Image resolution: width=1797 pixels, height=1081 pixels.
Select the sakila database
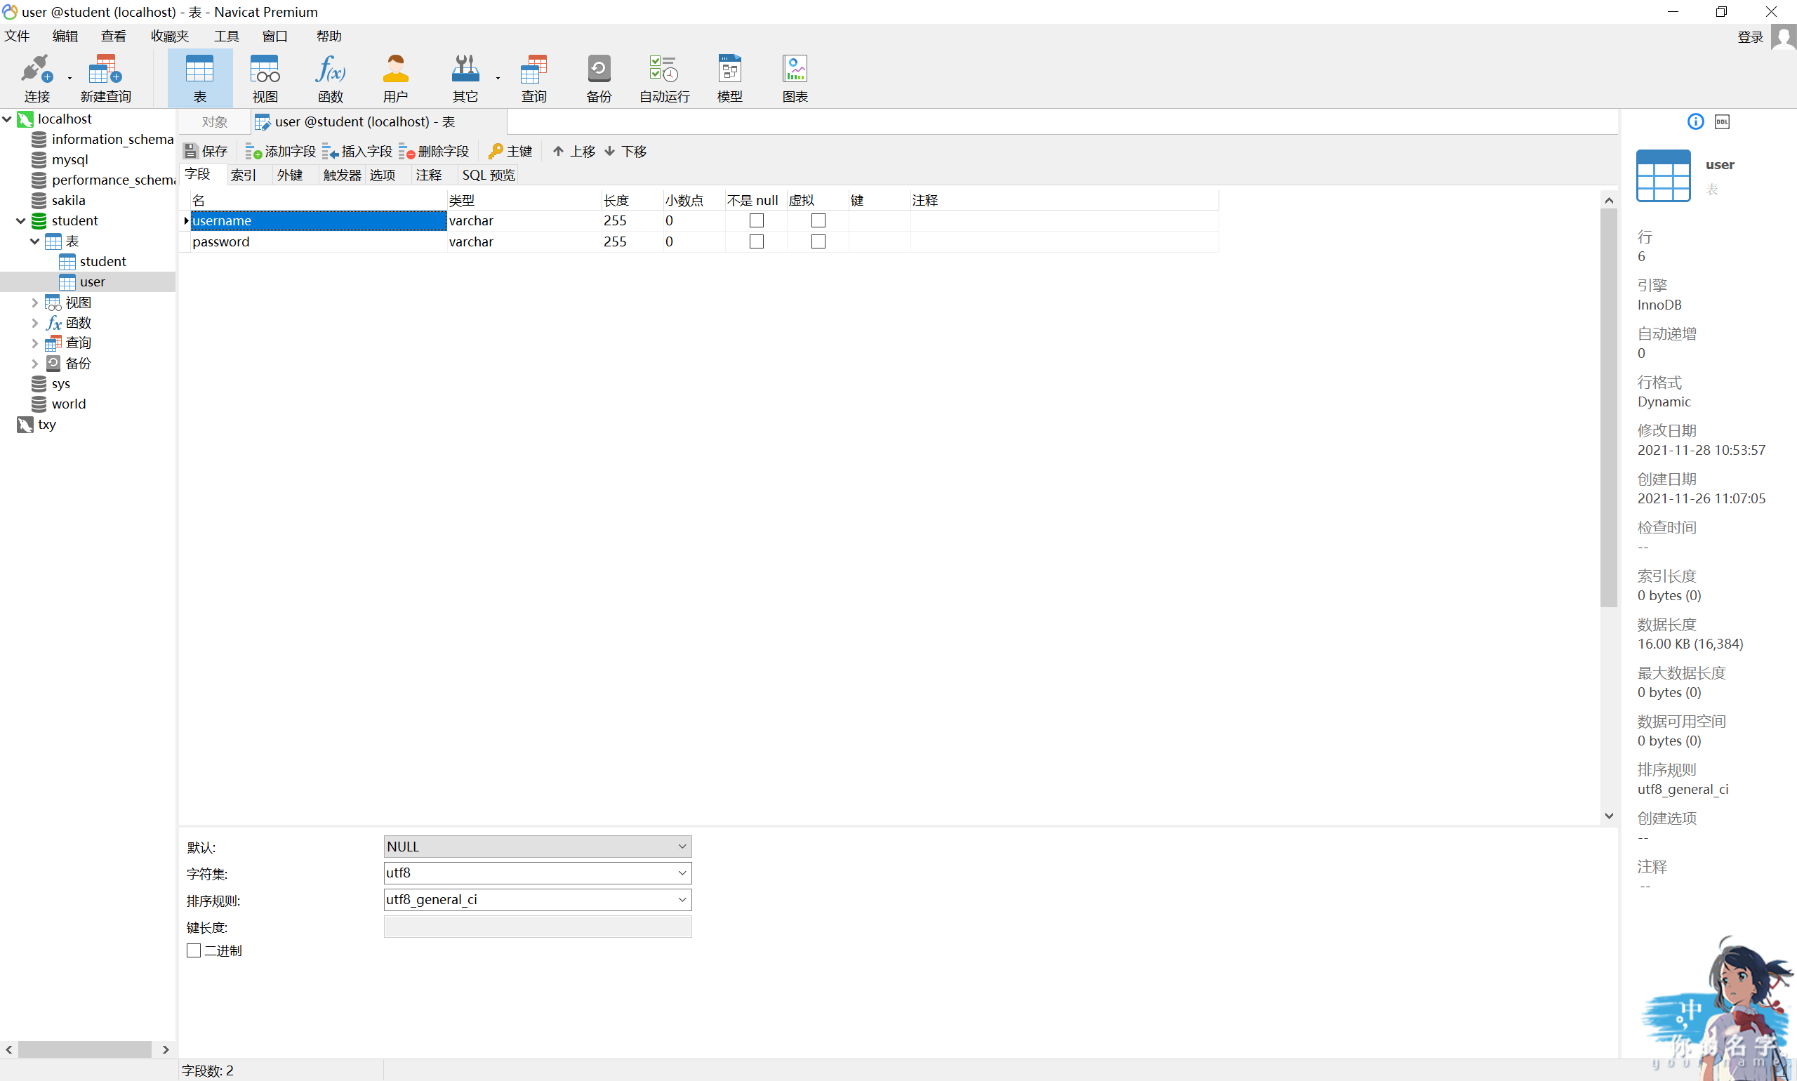69,200
